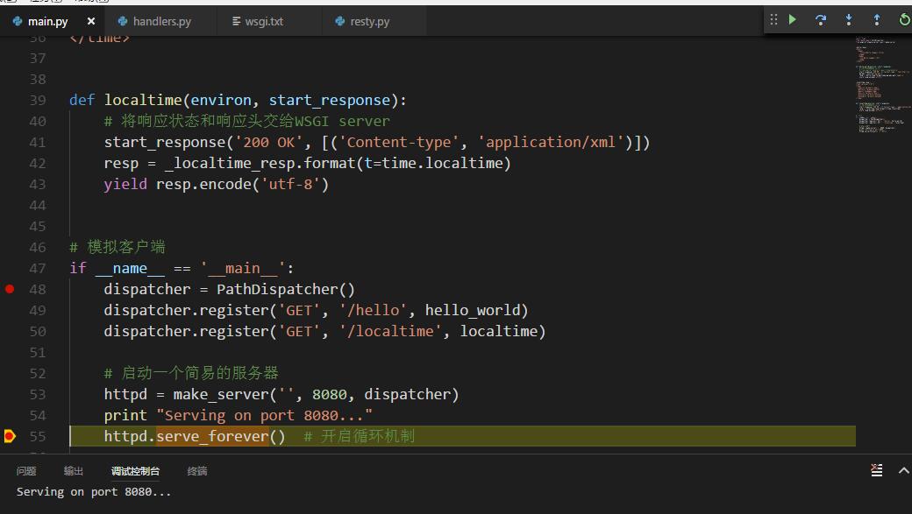This screenshot has height=514, width=912.
Task: Maximize panel using the up chevron
Action: click(903, 470)
